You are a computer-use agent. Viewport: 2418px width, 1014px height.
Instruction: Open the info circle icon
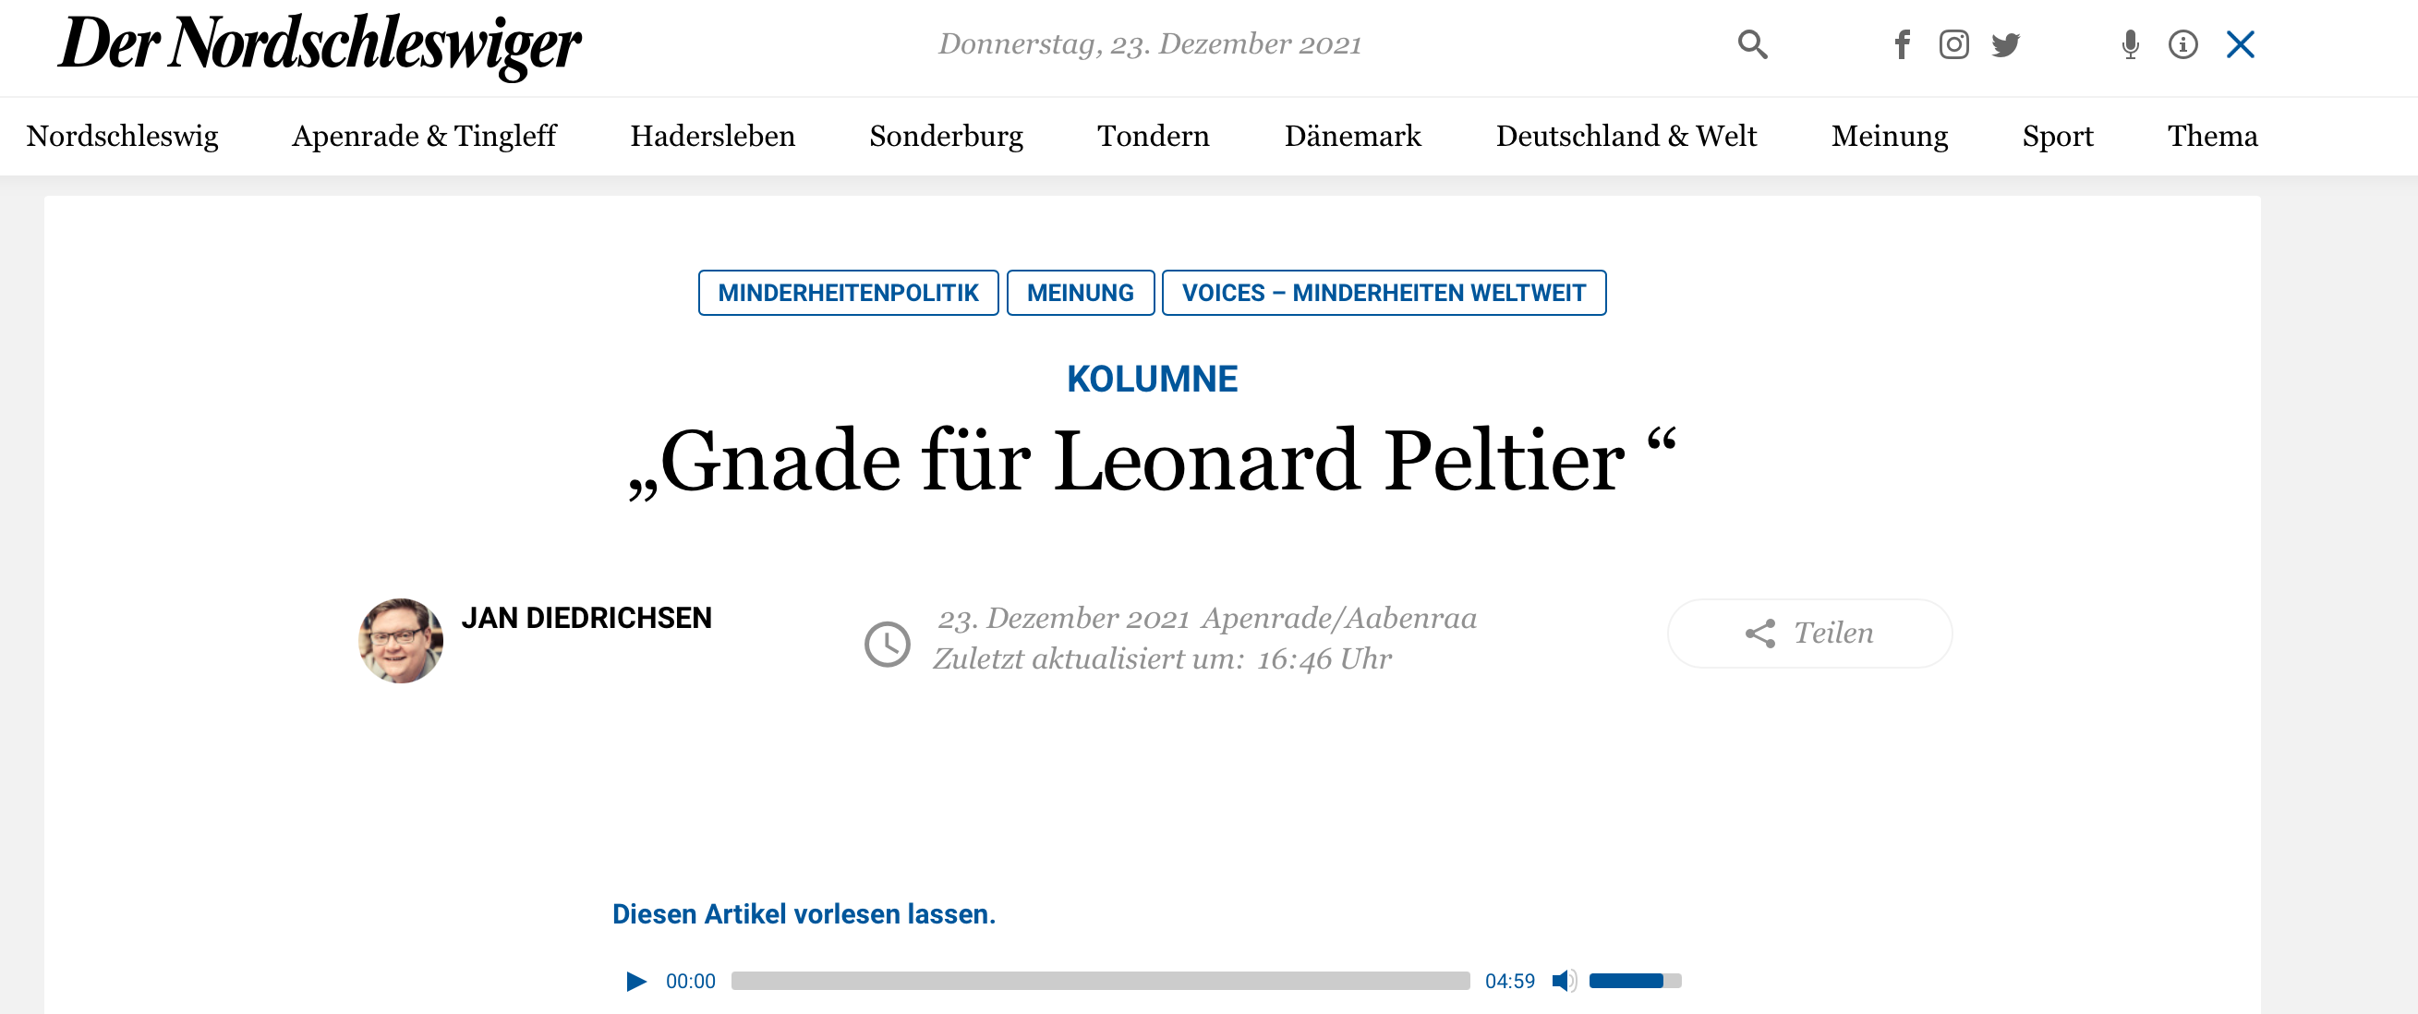coord(2182,44)
